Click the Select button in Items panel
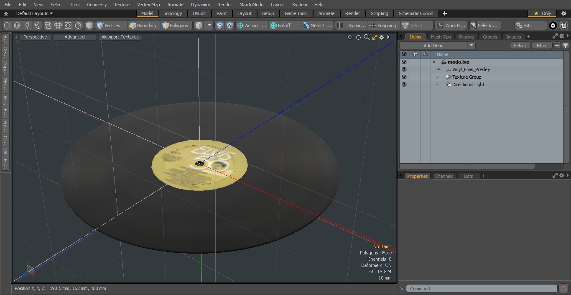The height and width of the screenshot is (295, 571). (520, 46)
